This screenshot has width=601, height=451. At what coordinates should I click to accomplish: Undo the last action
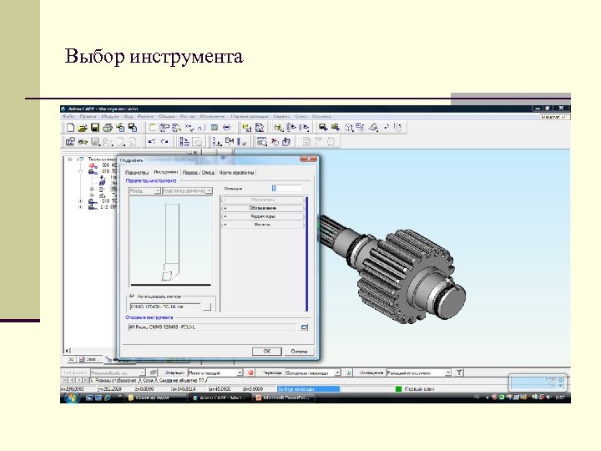pyautogui.click(x=152, y=142)
